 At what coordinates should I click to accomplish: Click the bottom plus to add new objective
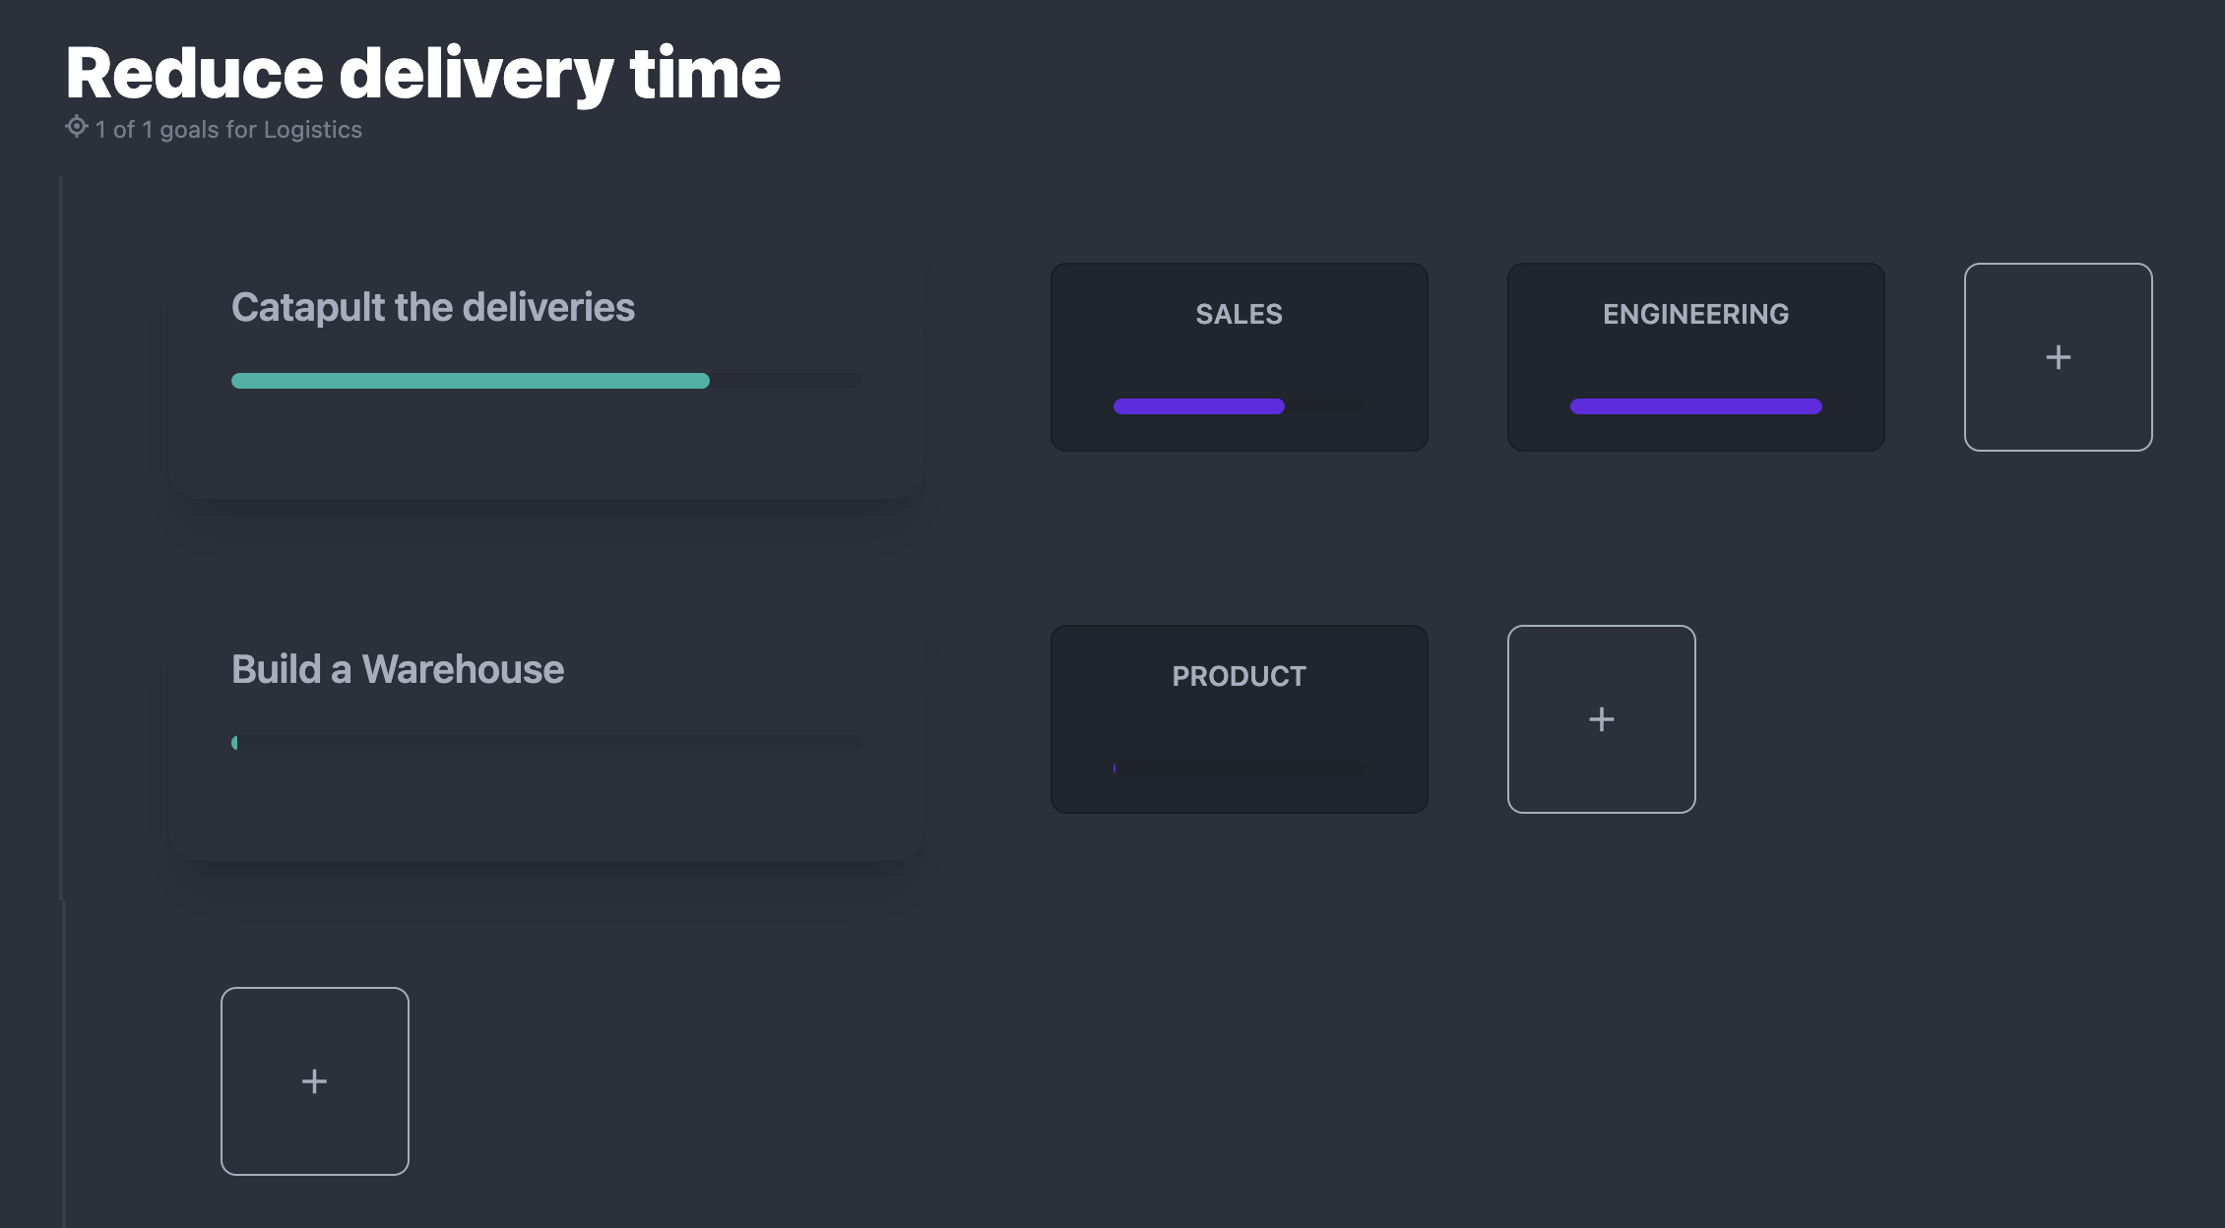[x=314, y=1081]
